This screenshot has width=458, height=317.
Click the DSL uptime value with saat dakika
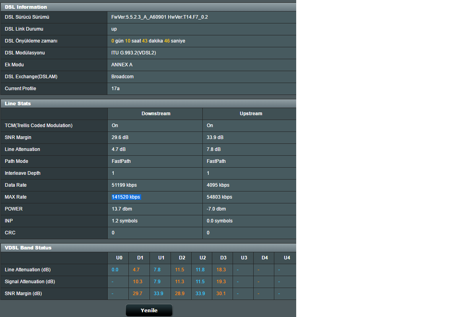tap(148, 41)
